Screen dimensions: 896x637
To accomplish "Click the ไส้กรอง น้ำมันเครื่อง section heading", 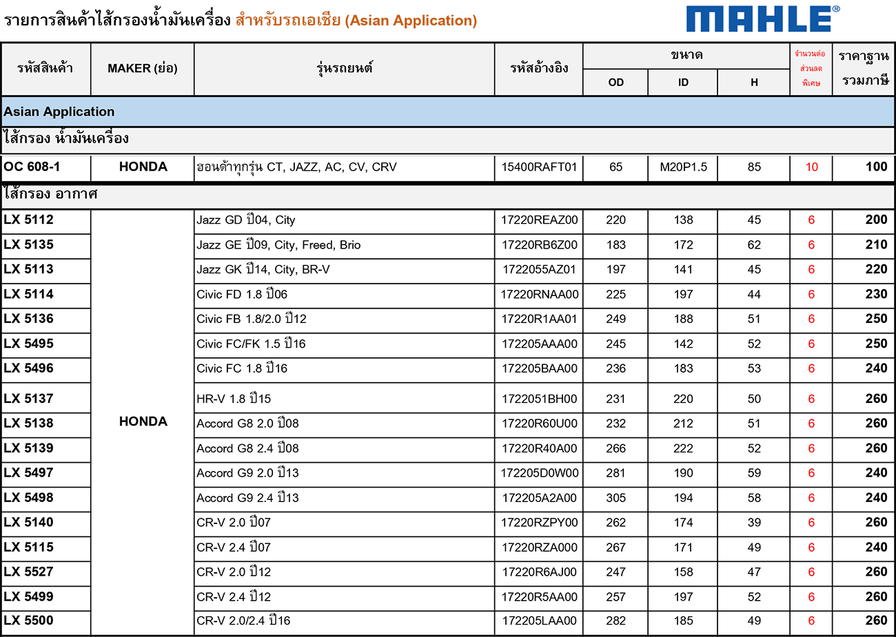I will click(x=66, y=138).
